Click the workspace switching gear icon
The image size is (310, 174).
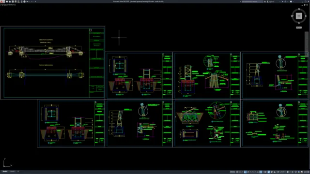click(x=288, y=172)
